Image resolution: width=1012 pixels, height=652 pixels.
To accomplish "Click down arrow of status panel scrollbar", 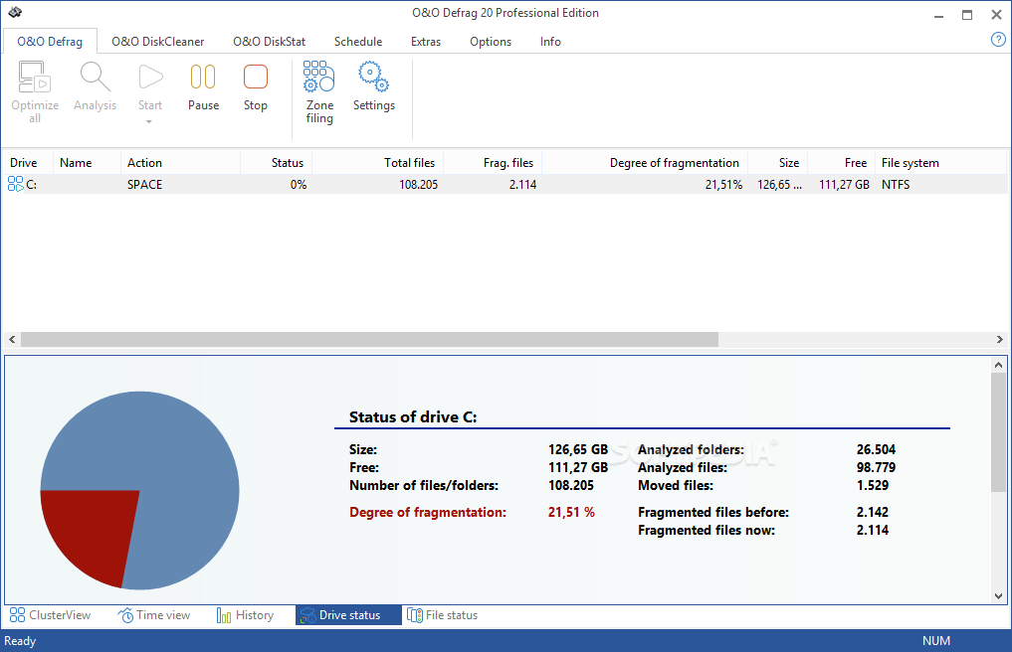I will [998, 596].
